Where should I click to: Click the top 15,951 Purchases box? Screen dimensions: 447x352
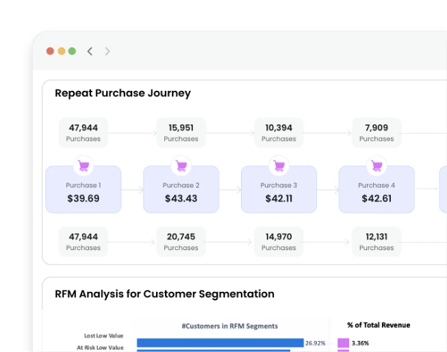pyautogui.click(x=181, y=133)
